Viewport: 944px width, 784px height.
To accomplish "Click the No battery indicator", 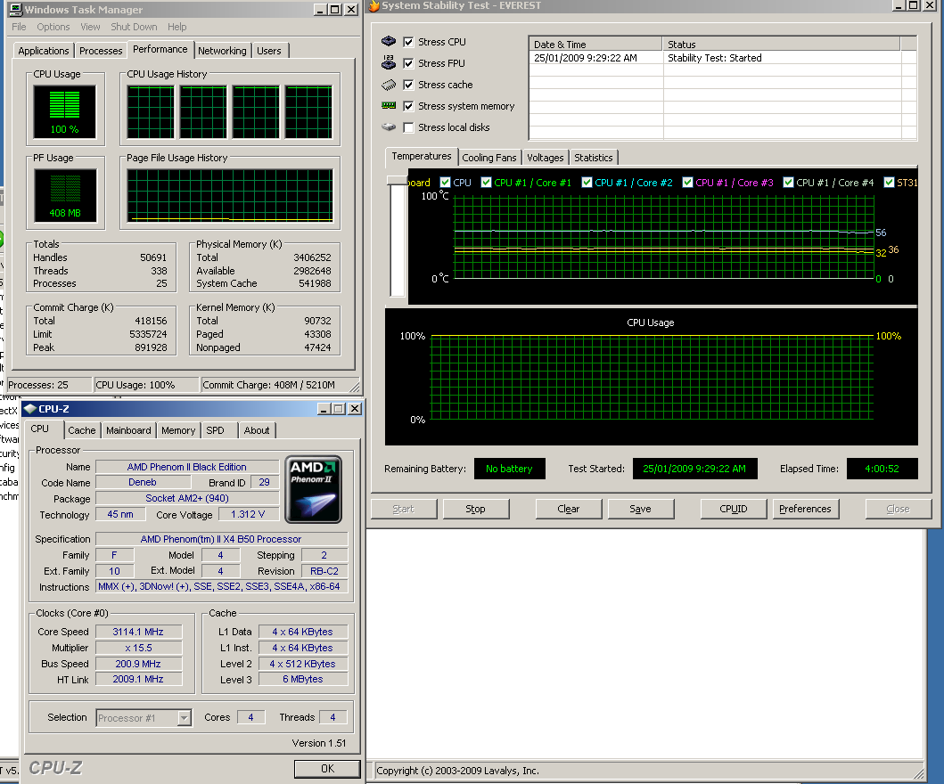I will pyautogui.click(x=509, y=469).
